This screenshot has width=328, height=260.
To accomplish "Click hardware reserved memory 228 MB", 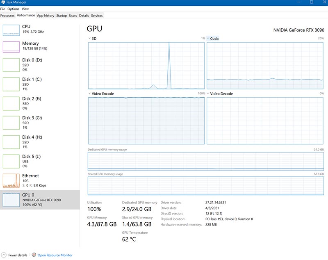I will (211, 224).
